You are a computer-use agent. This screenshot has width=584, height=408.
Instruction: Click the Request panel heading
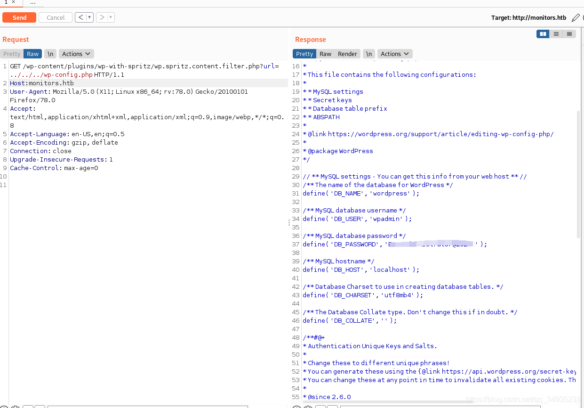point(16,40)
